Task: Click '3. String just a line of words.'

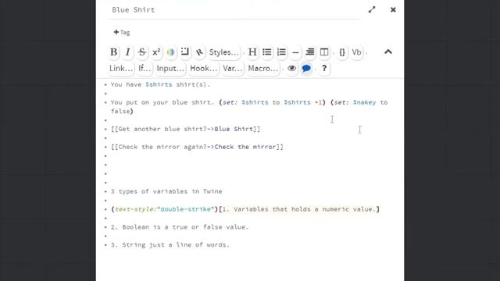Action: 170,245
